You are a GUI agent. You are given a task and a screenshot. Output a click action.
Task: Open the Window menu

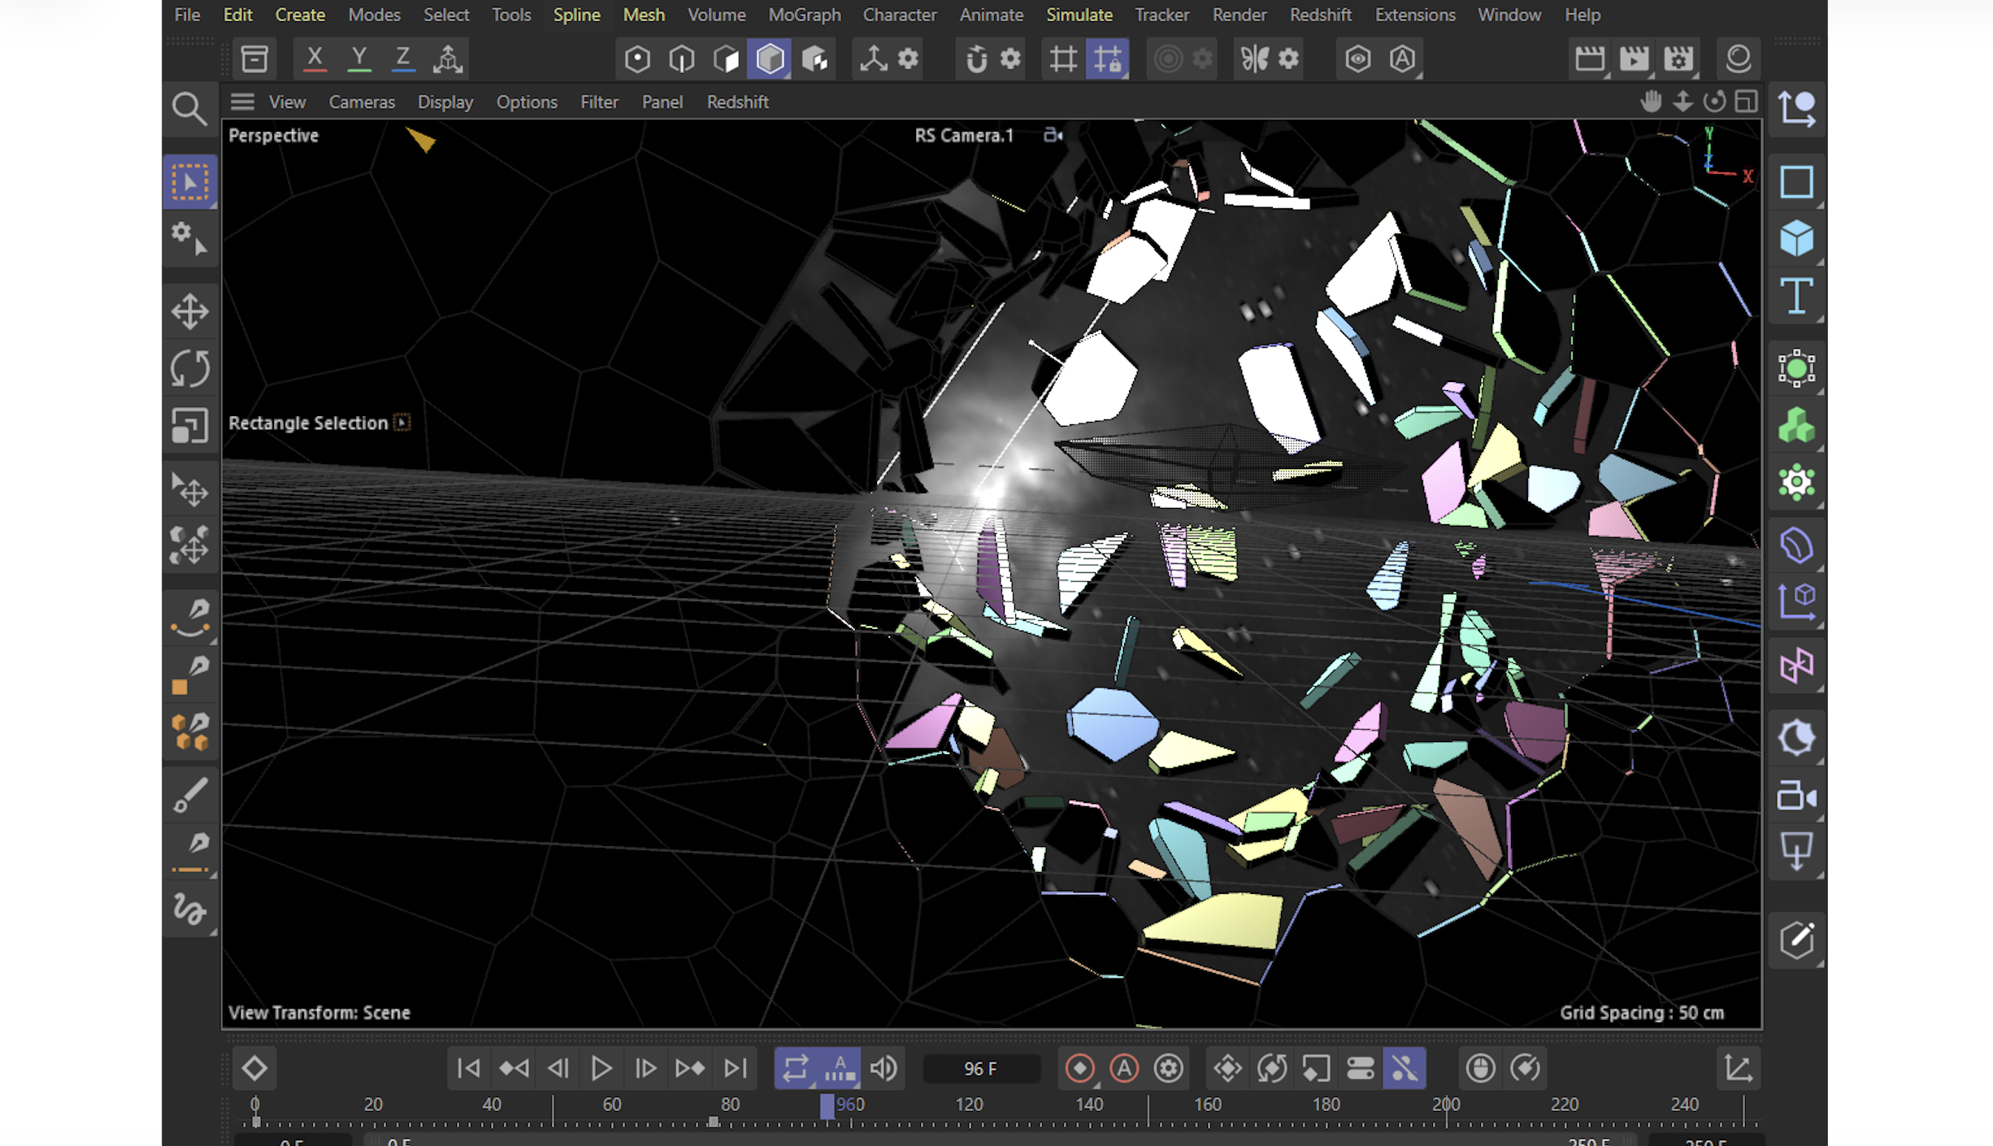pos(1509,15)
